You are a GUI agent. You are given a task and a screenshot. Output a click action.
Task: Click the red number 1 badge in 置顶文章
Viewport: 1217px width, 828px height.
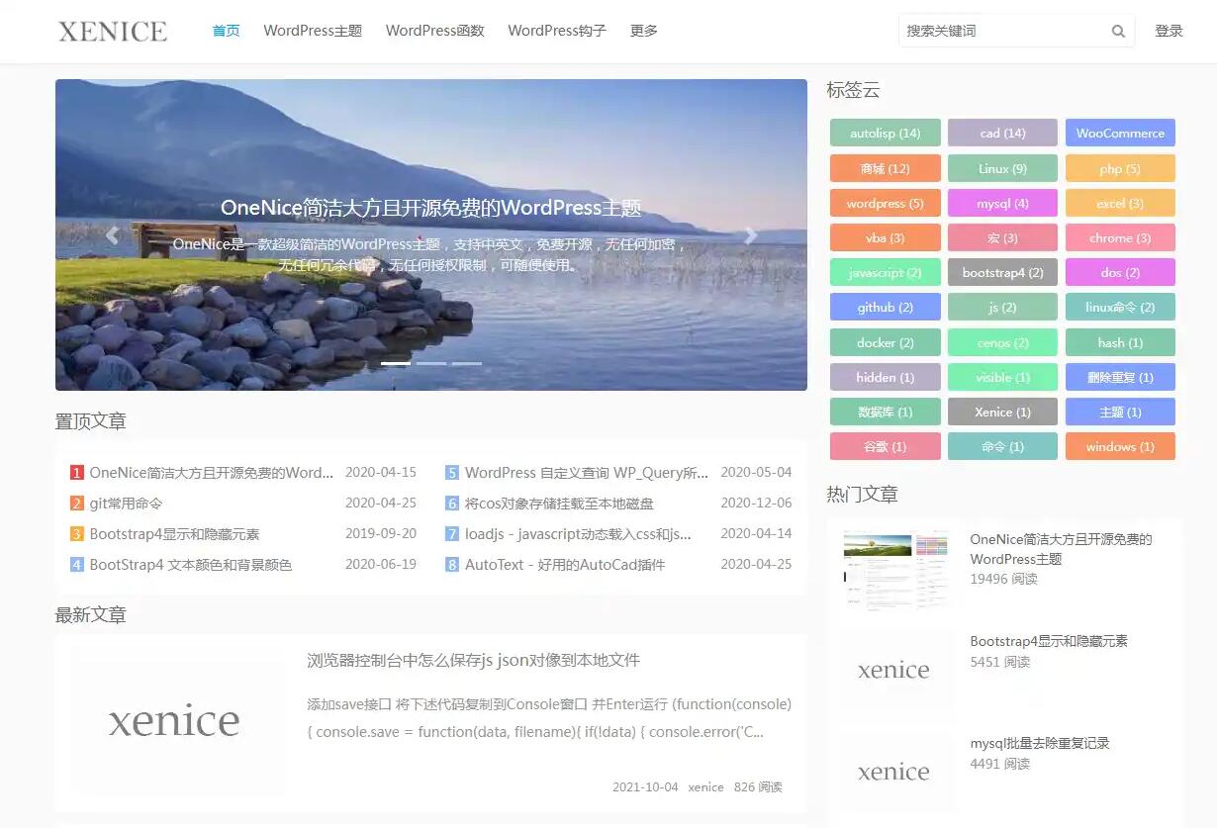point(77,472)
